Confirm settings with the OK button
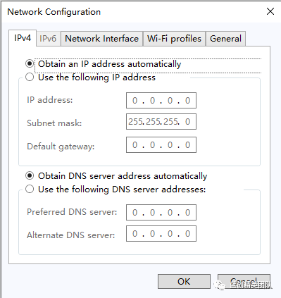 [184, 281]
